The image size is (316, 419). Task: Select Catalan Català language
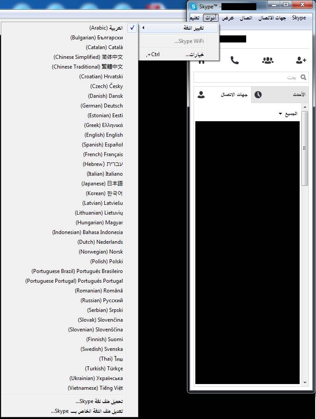pos(69,47)
